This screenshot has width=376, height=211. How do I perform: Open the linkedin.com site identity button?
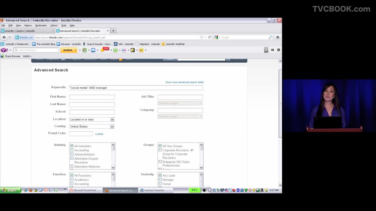[24, 38]
